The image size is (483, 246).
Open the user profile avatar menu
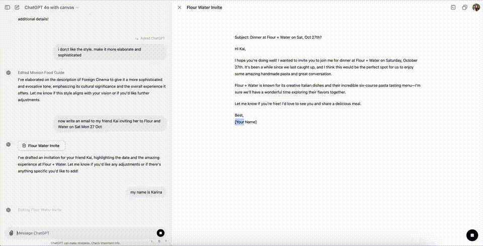tap(476, 8)
